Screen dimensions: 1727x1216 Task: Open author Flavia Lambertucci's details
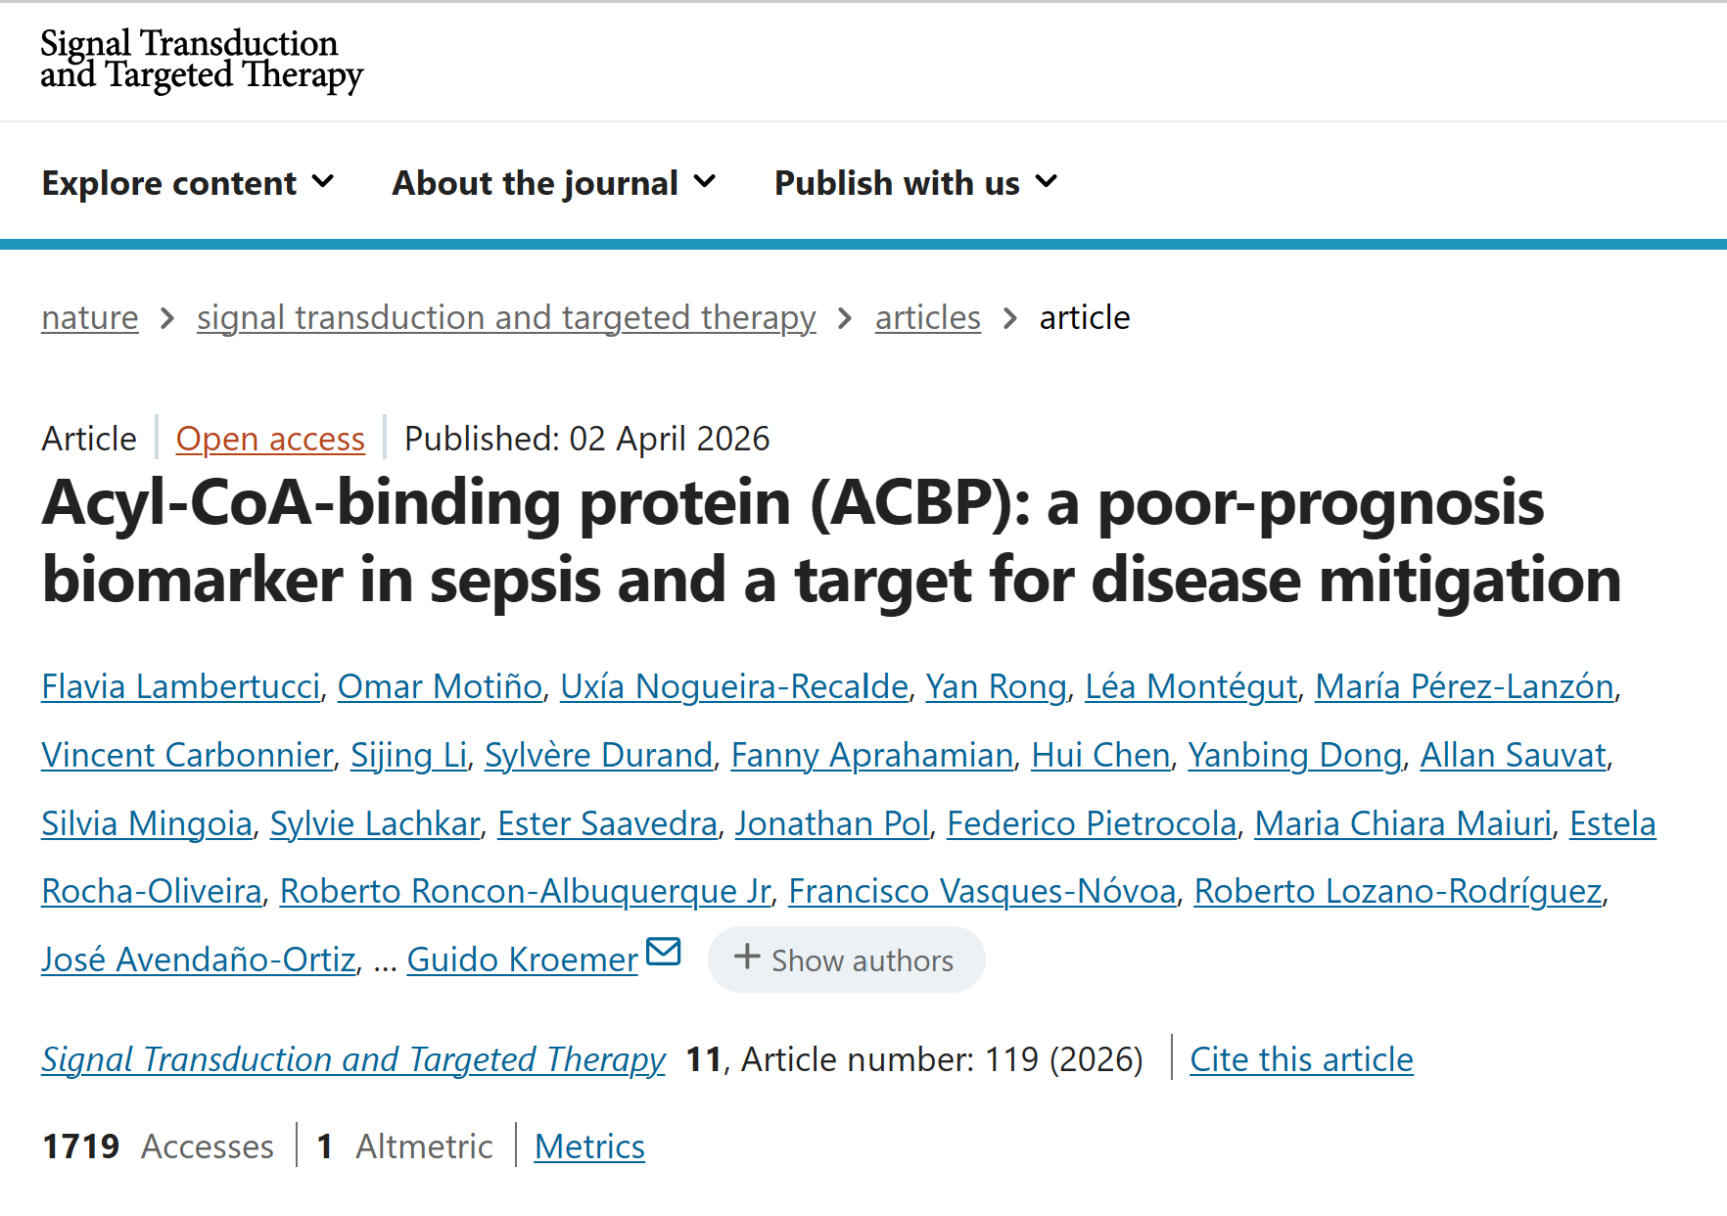pyautogui.click(x=181, y=687)
